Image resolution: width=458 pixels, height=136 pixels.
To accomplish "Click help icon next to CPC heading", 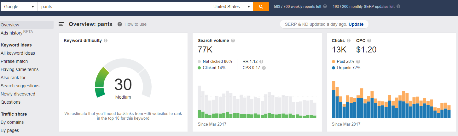I will 369,41.
